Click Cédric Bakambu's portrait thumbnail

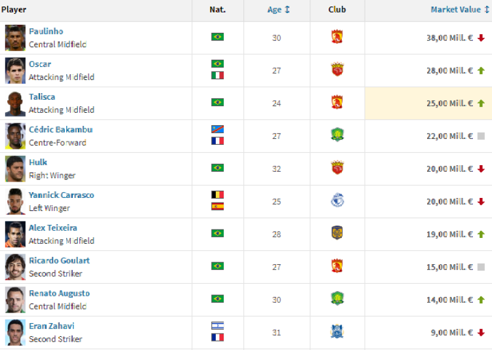click(15, 136)
